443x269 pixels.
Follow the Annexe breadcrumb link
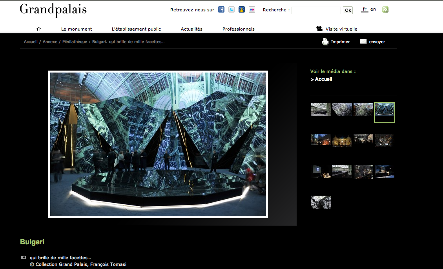point(50,42)
